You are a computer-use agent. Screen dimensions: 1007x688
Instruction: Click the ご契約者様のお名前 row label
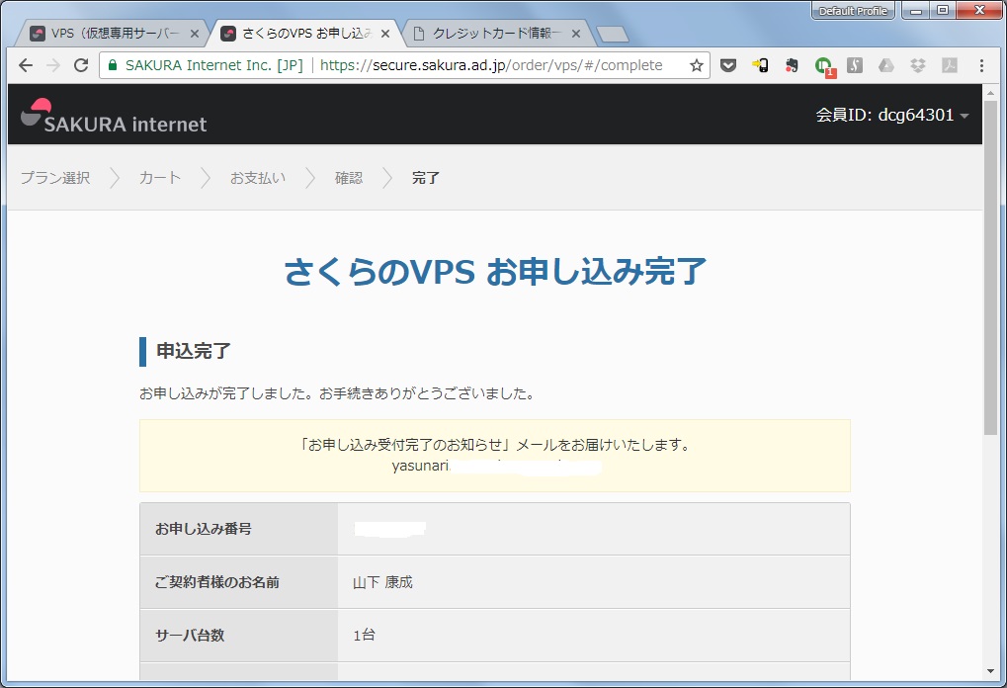coord(217,582)
